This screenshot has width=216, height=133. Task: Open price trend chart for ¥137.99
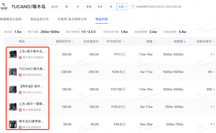[x=124, y=89]
